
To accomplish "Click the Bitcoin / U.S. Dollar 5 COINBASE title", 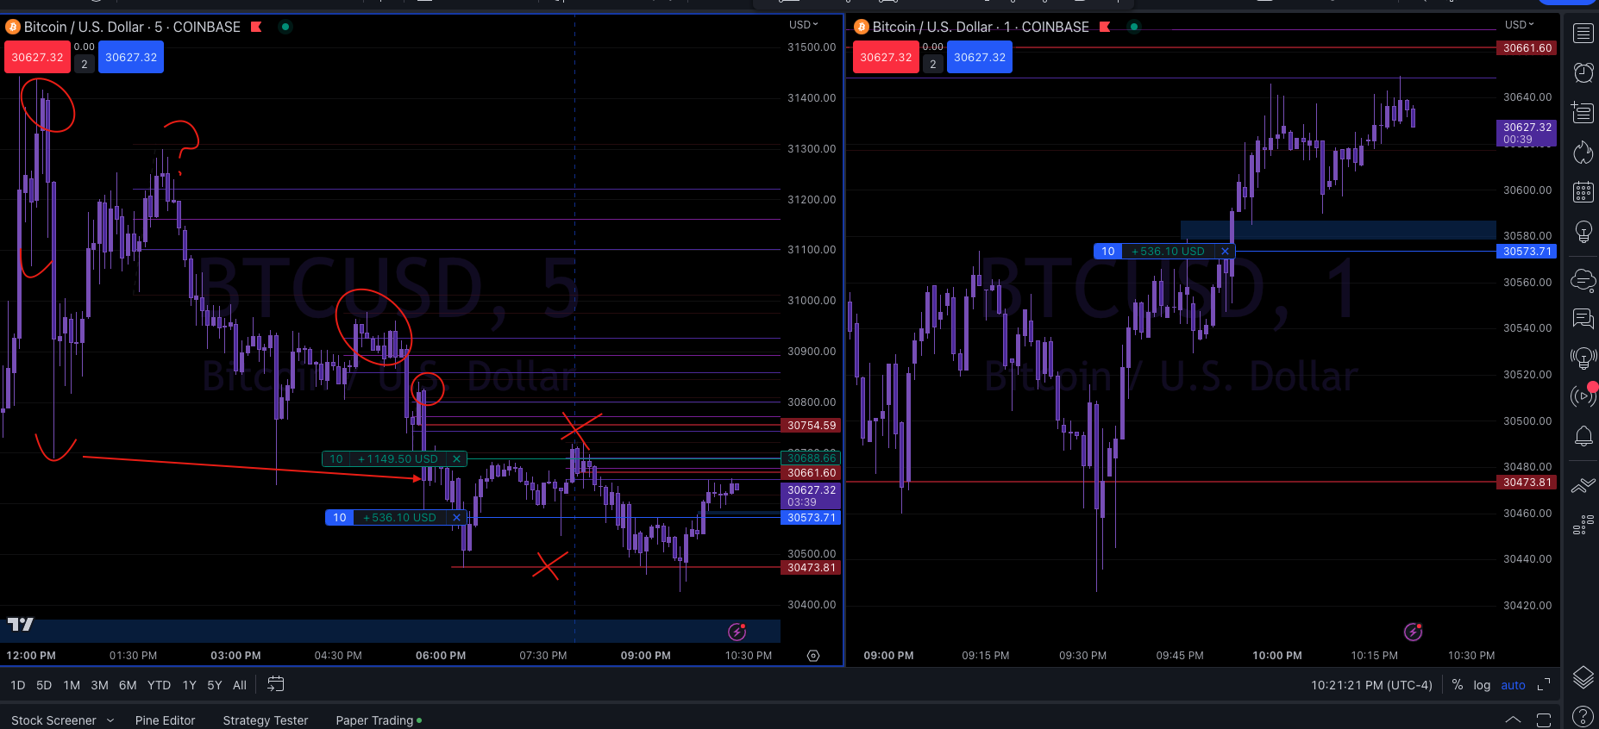I will 132,27.
